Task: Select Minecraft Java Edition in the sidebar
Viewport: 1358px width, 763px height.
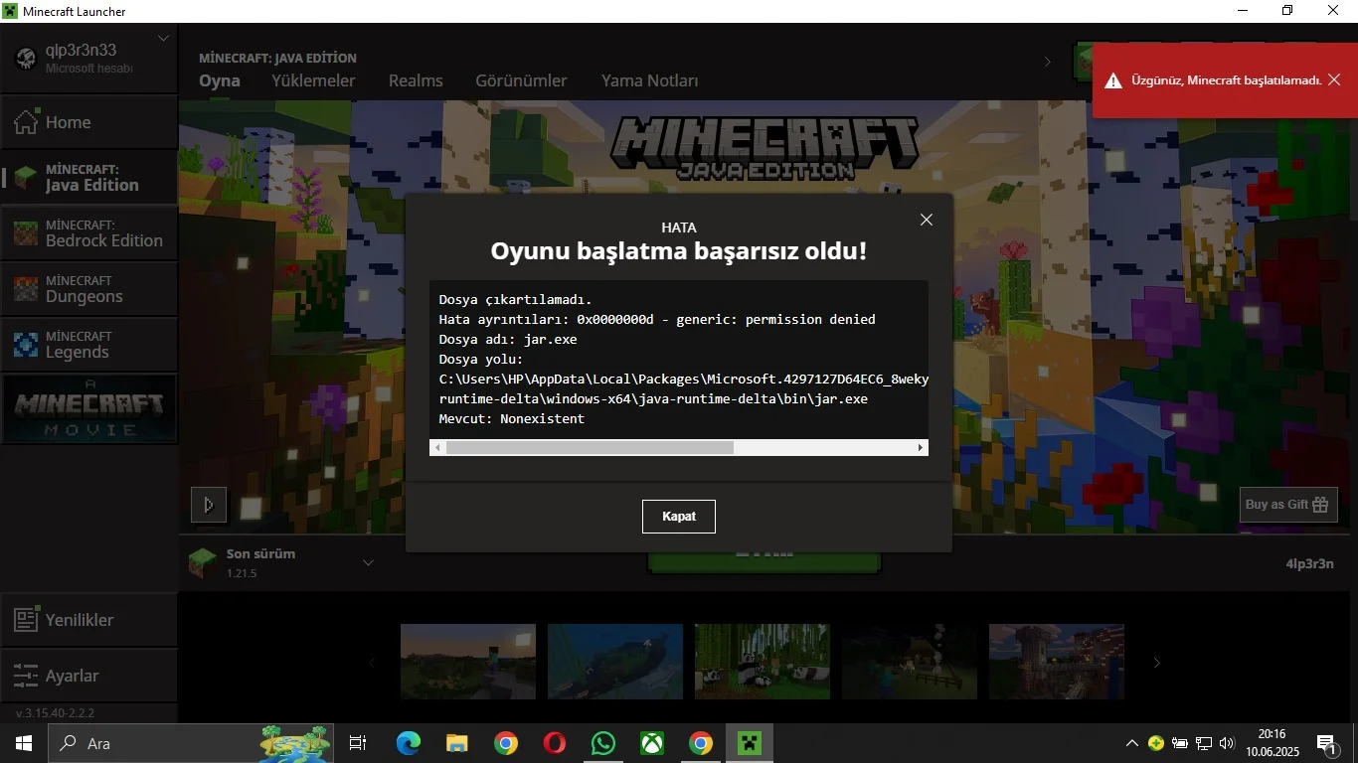Action: [88, 178]
